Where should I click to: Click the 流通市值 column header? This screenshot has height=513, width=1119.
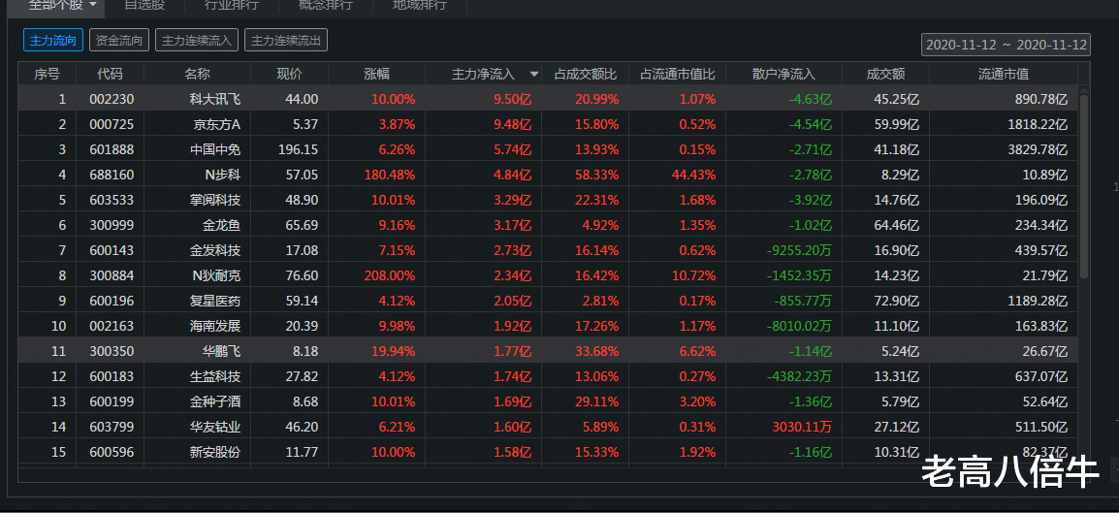1003,74
